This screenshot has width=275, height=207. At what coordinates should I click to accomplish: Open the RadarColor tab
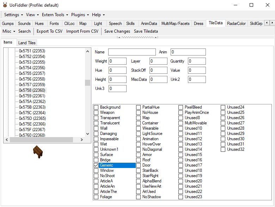(x=237, y=24)
